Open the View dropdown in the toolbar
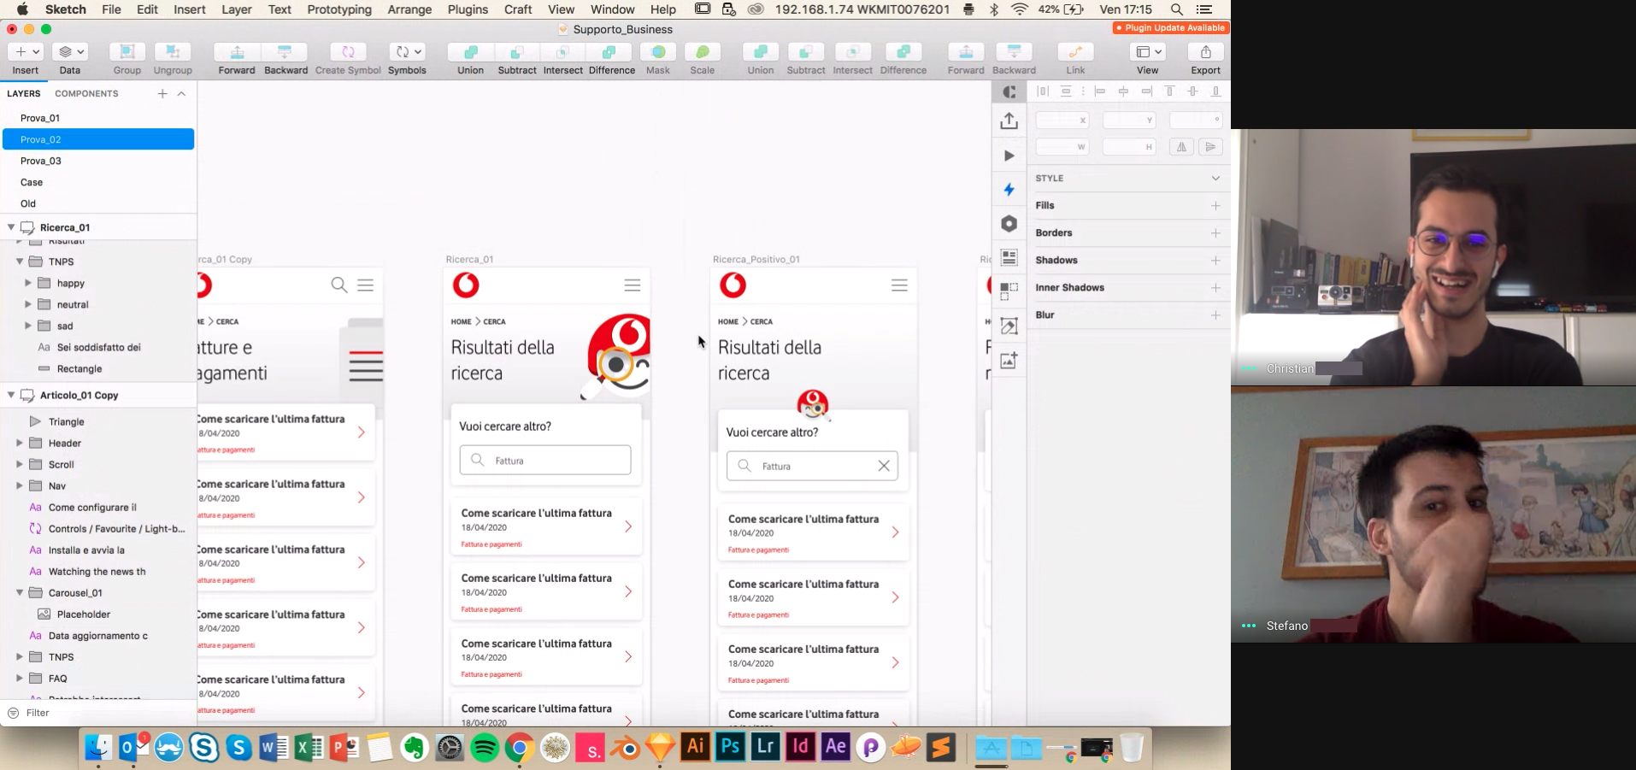 [1148, 52]
